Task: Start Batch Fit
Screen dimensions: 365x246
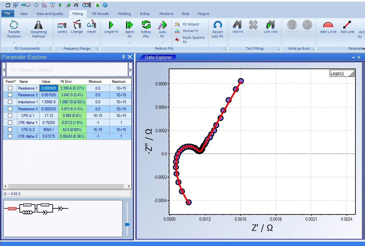Action: tap(130, 29)
